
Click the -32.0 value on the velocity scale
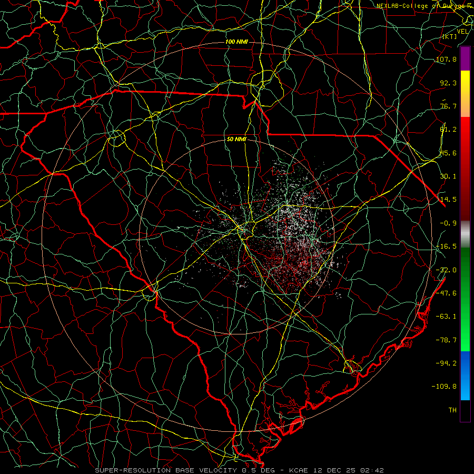pos(446,270)
